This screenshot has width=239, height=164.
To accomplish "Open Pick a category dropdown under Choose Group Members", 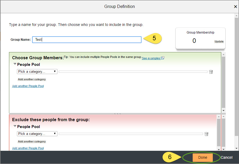I will click(37, 72).
